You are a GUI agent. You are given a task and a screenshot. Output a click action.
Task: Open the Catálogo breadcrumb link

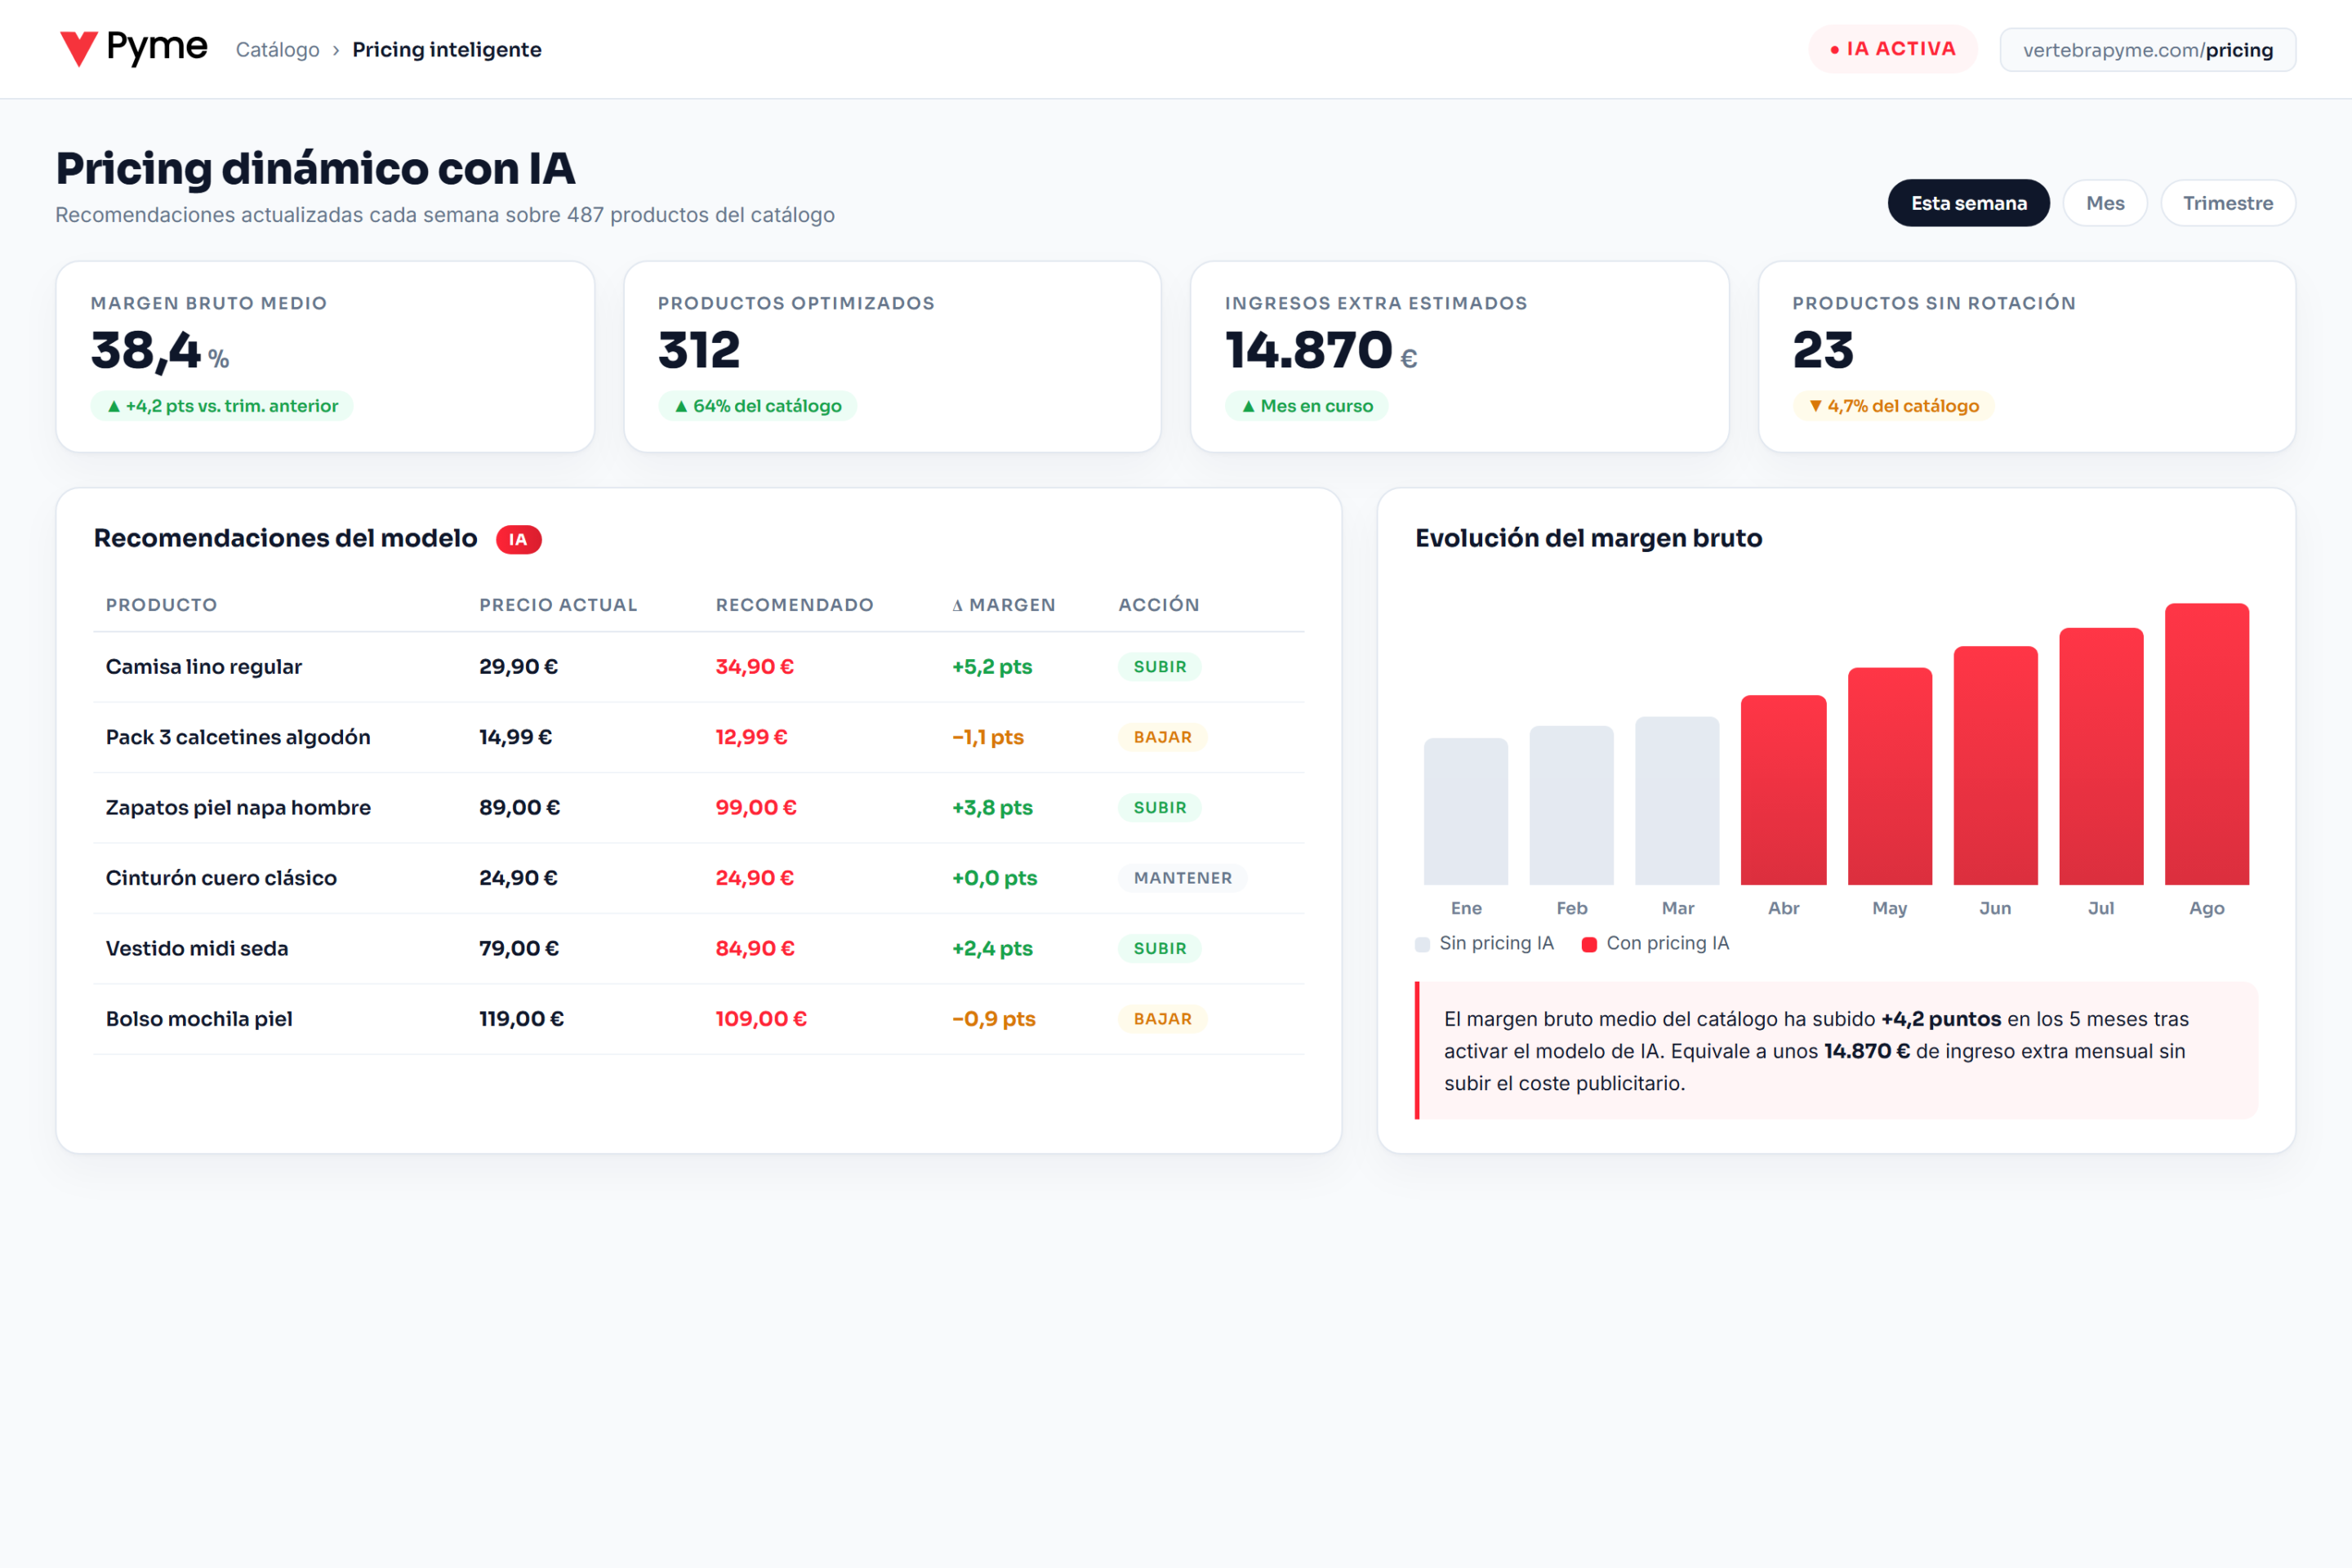pos(278,50)
